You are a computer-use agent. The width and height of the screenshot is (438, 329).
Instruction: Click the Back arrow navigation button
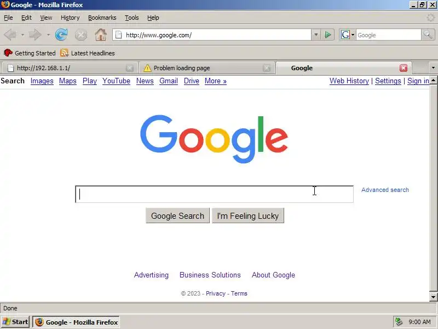pyautogui.click(x=10, y=35)
